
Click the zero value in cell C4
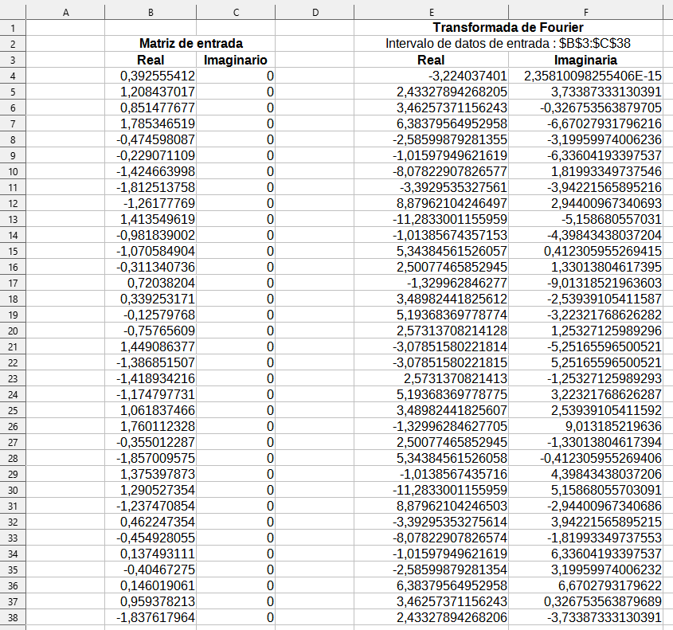pos(235,76)
